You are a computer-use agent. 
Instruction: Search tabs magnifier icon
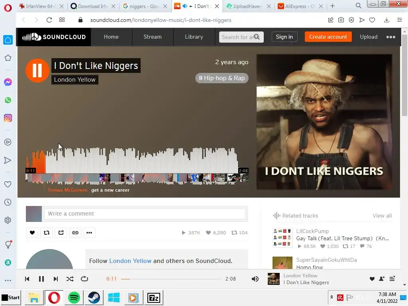(358, 6)
